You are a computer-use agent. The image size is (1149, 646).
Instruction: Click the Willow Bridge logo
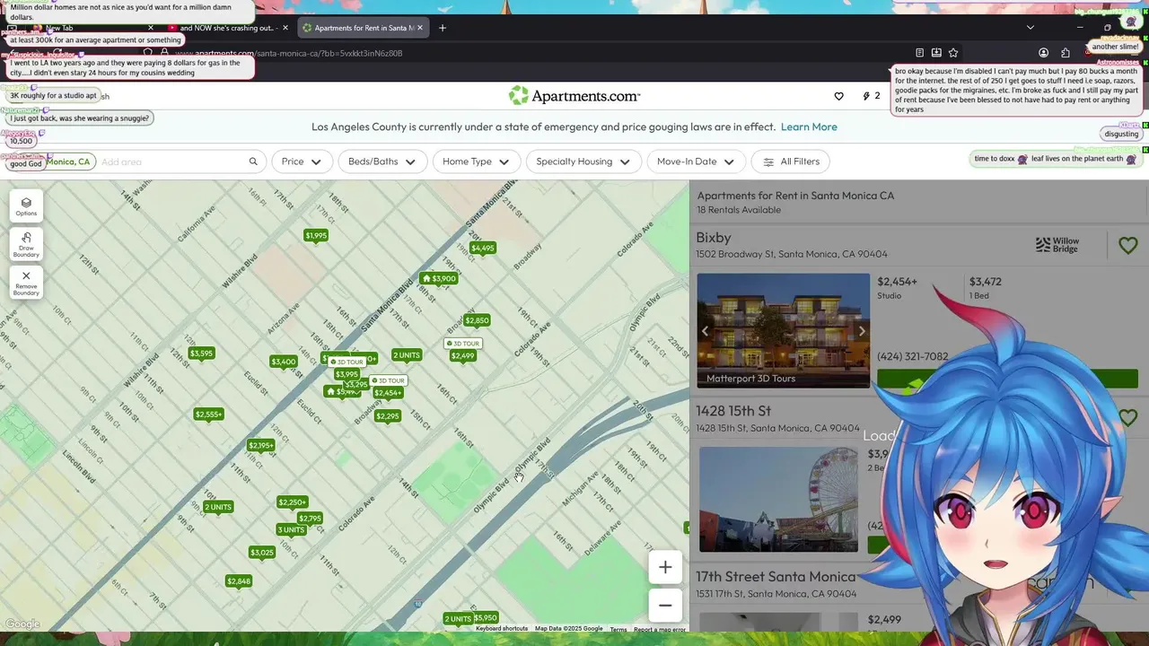[1057, 245]
